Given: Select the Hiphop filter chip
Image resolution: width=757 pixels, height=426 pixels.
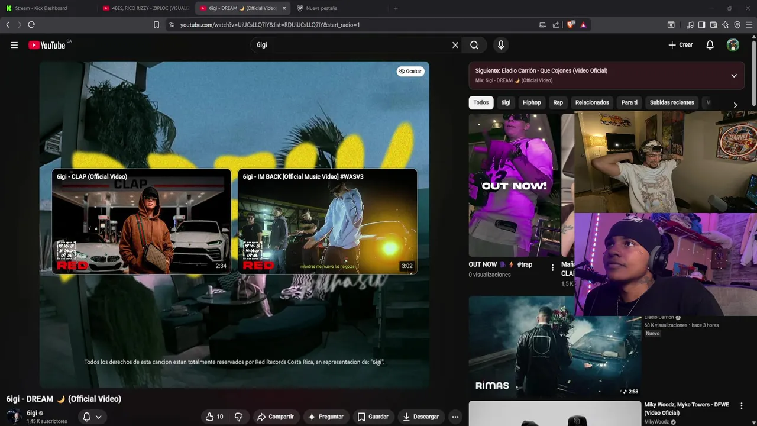Looking at the screenshot, I should (x=532, y=102).
